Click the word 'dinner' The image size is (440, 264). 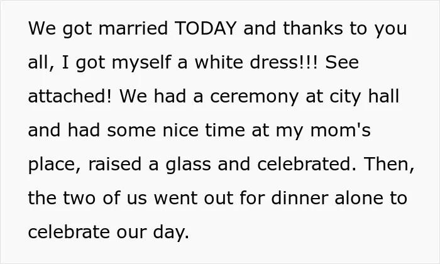tap(299, 198)
